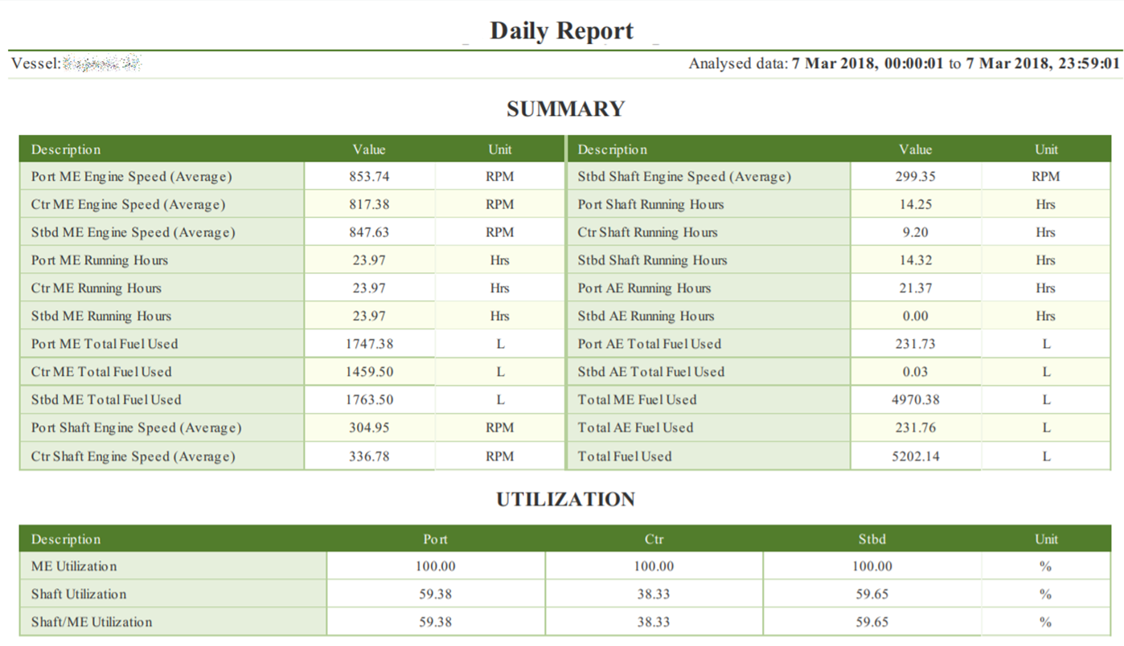This screenshot has width=1124, height=646.
Task: Select Stbd AE Total Fuel Used label
Action: 650,372
